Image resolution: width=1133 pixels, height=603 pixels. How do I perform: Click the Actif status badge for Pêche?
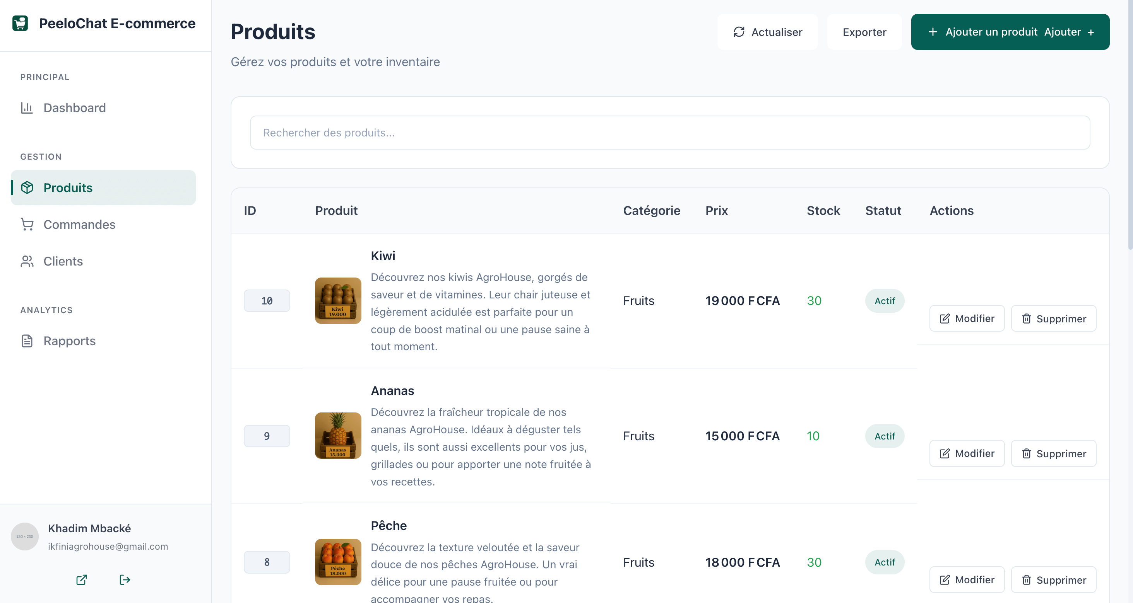coord(884,562)
